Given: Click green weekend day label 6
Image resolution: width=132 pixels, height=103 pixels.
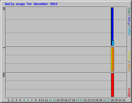Looking at the screenshot, I should 28,100.
